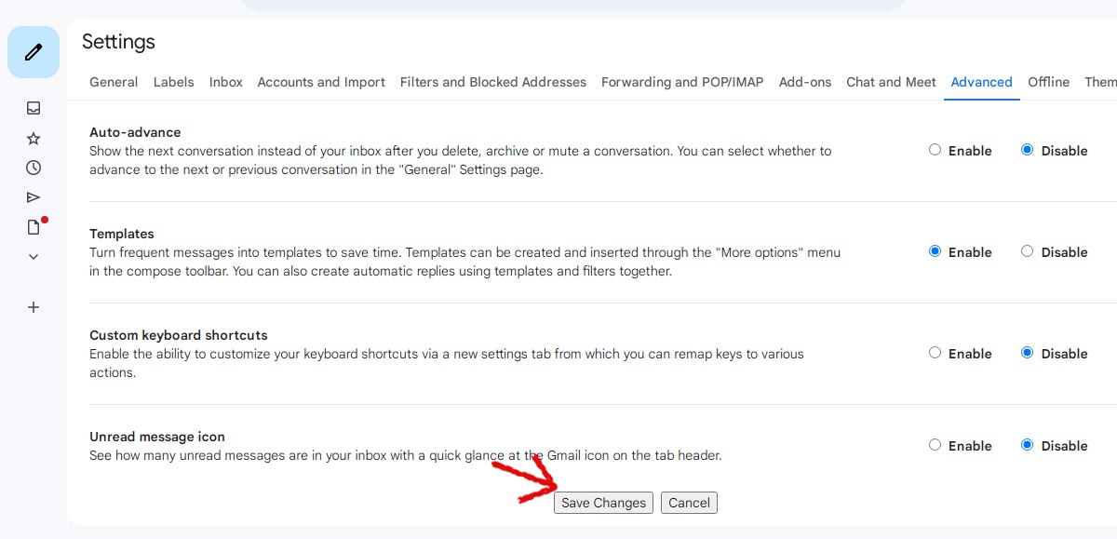This screenshot has height=539, width=1117.
Task: Enable the Unread message icon
Action: pos(935,445)
